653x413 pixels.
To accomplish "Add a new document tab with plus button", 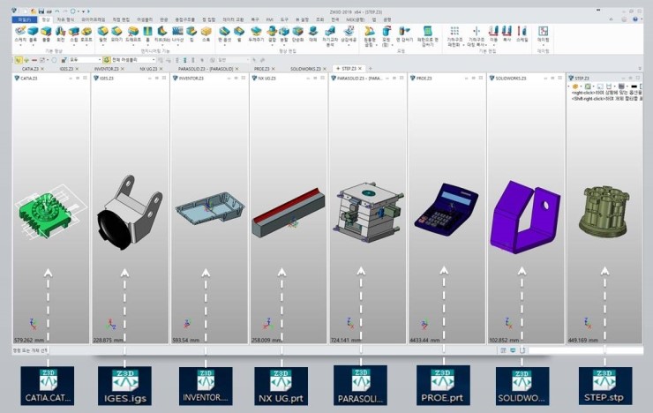I will coord(370,68).
